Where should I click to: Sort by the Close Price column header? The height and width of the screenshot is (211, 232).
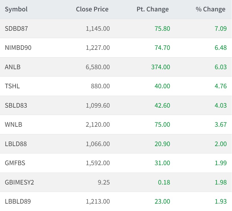[92, 9]
